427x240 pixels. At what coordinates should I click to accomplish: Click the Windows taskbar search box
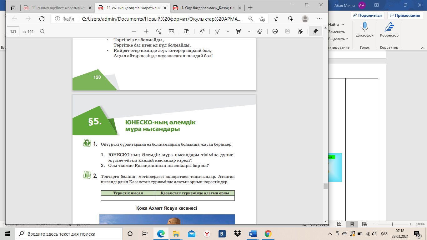pos(69,234)
